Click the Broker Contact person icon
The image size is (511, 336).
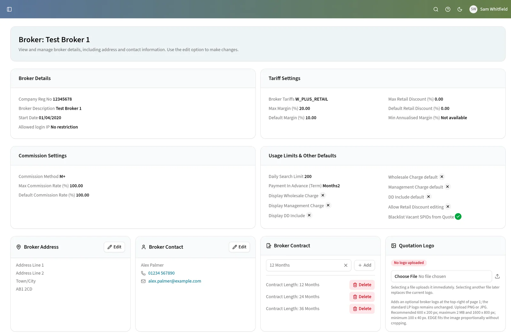(x=143, y=247)
